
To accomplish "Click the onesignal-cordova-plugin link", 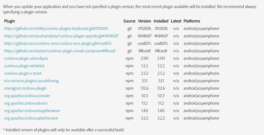I will (25, 88).
